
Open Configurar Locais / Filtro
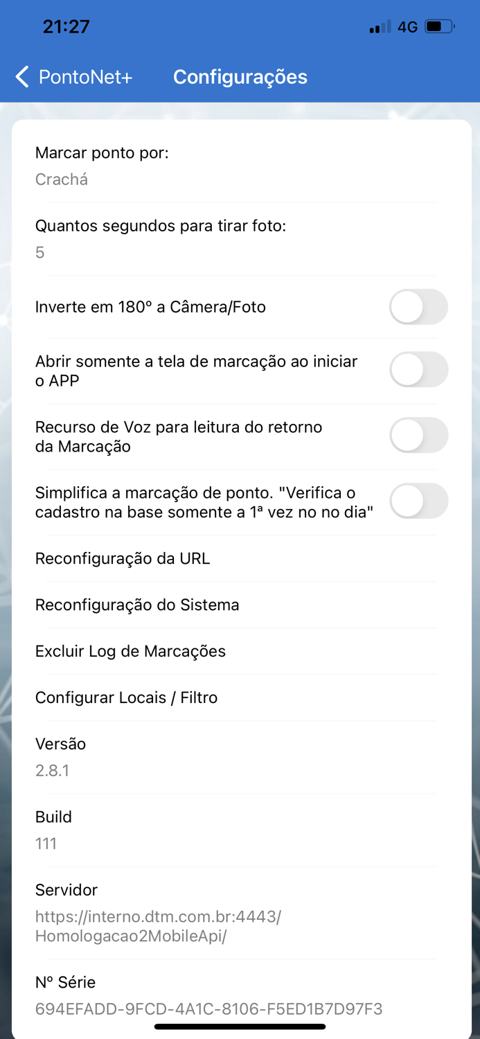pyautogui.click(x=126, y=698)
